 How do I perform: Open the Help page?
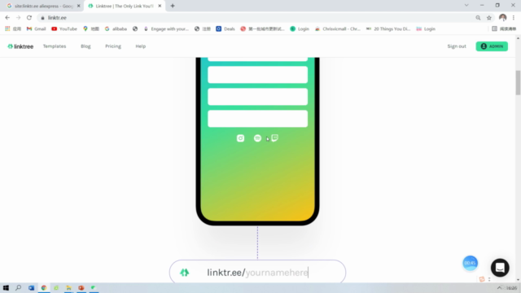141,46
